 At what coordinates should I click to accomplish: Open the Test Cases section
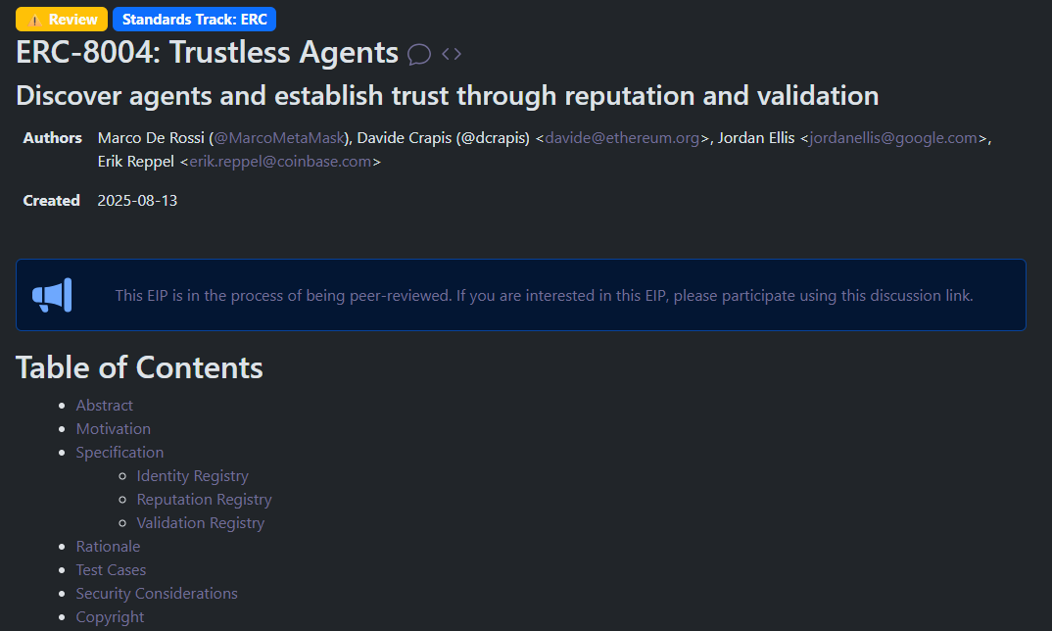pos(111,569)
